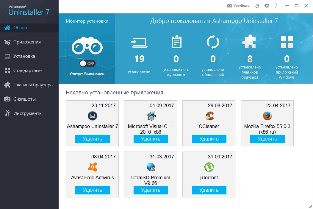
Task: Click the UltraISO Premium icon
Action: click(151, 167)
